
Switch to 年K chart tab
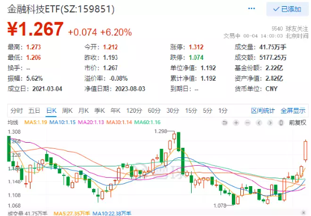pyautogui.click(x=115, y=111)
